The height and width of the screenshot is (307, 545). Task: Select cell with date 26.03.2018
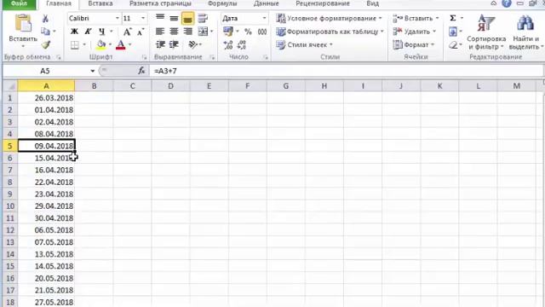click(x=46, y=98)
